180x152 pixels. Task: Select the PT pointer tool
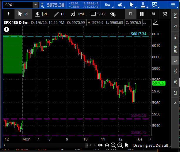pos(23,14)
